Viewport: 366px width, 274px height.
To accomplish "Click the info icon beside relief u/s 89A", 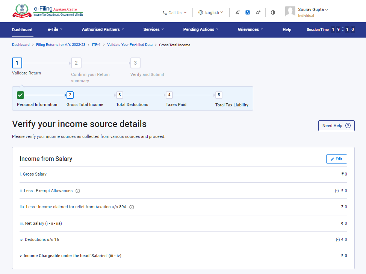I will tap(132, 207).
